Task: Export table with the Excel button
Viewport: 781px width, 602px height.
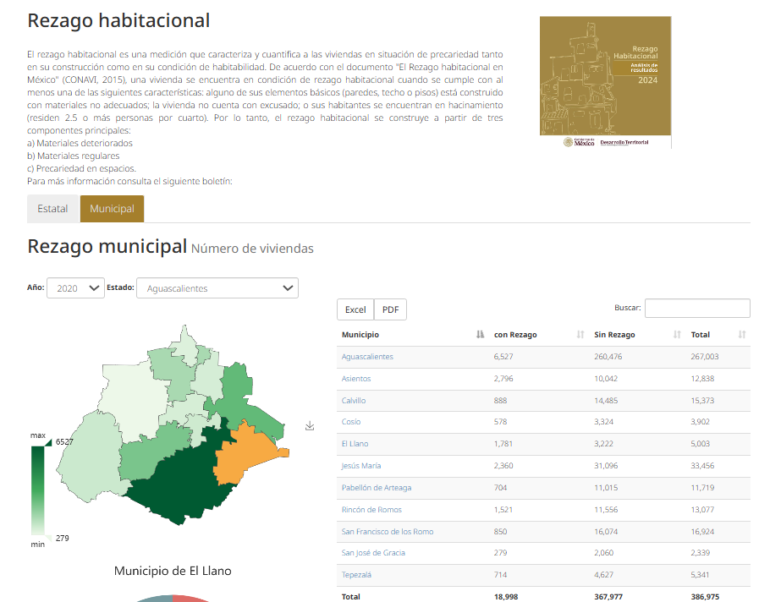Action: click(x=355, y=309)
